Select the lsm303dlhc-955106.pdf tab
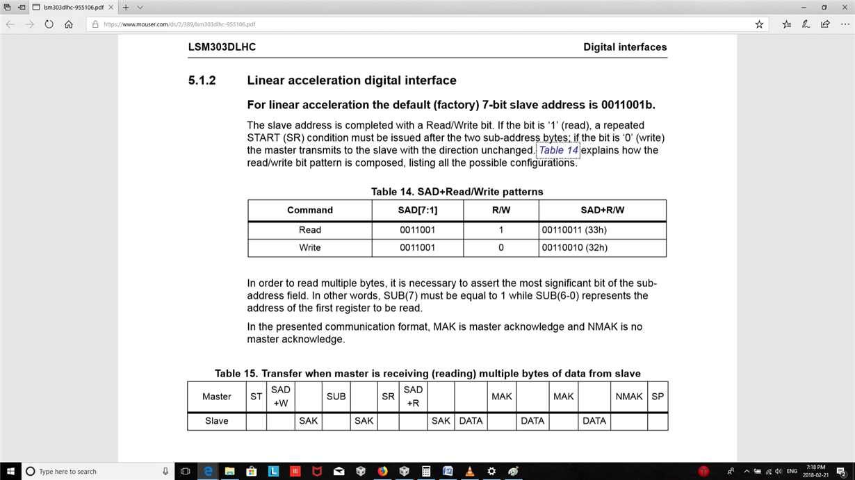 (73, 8)
